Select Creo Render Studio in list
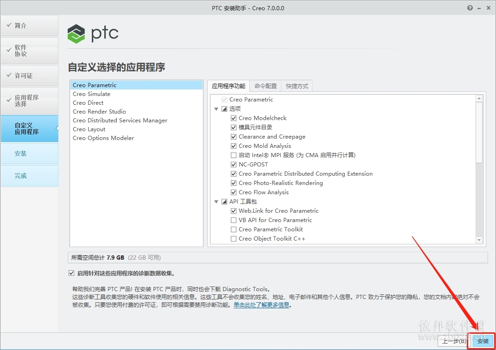Image resolution: width=496 pixels, height=350 pixels. click(x=136, y=112)
